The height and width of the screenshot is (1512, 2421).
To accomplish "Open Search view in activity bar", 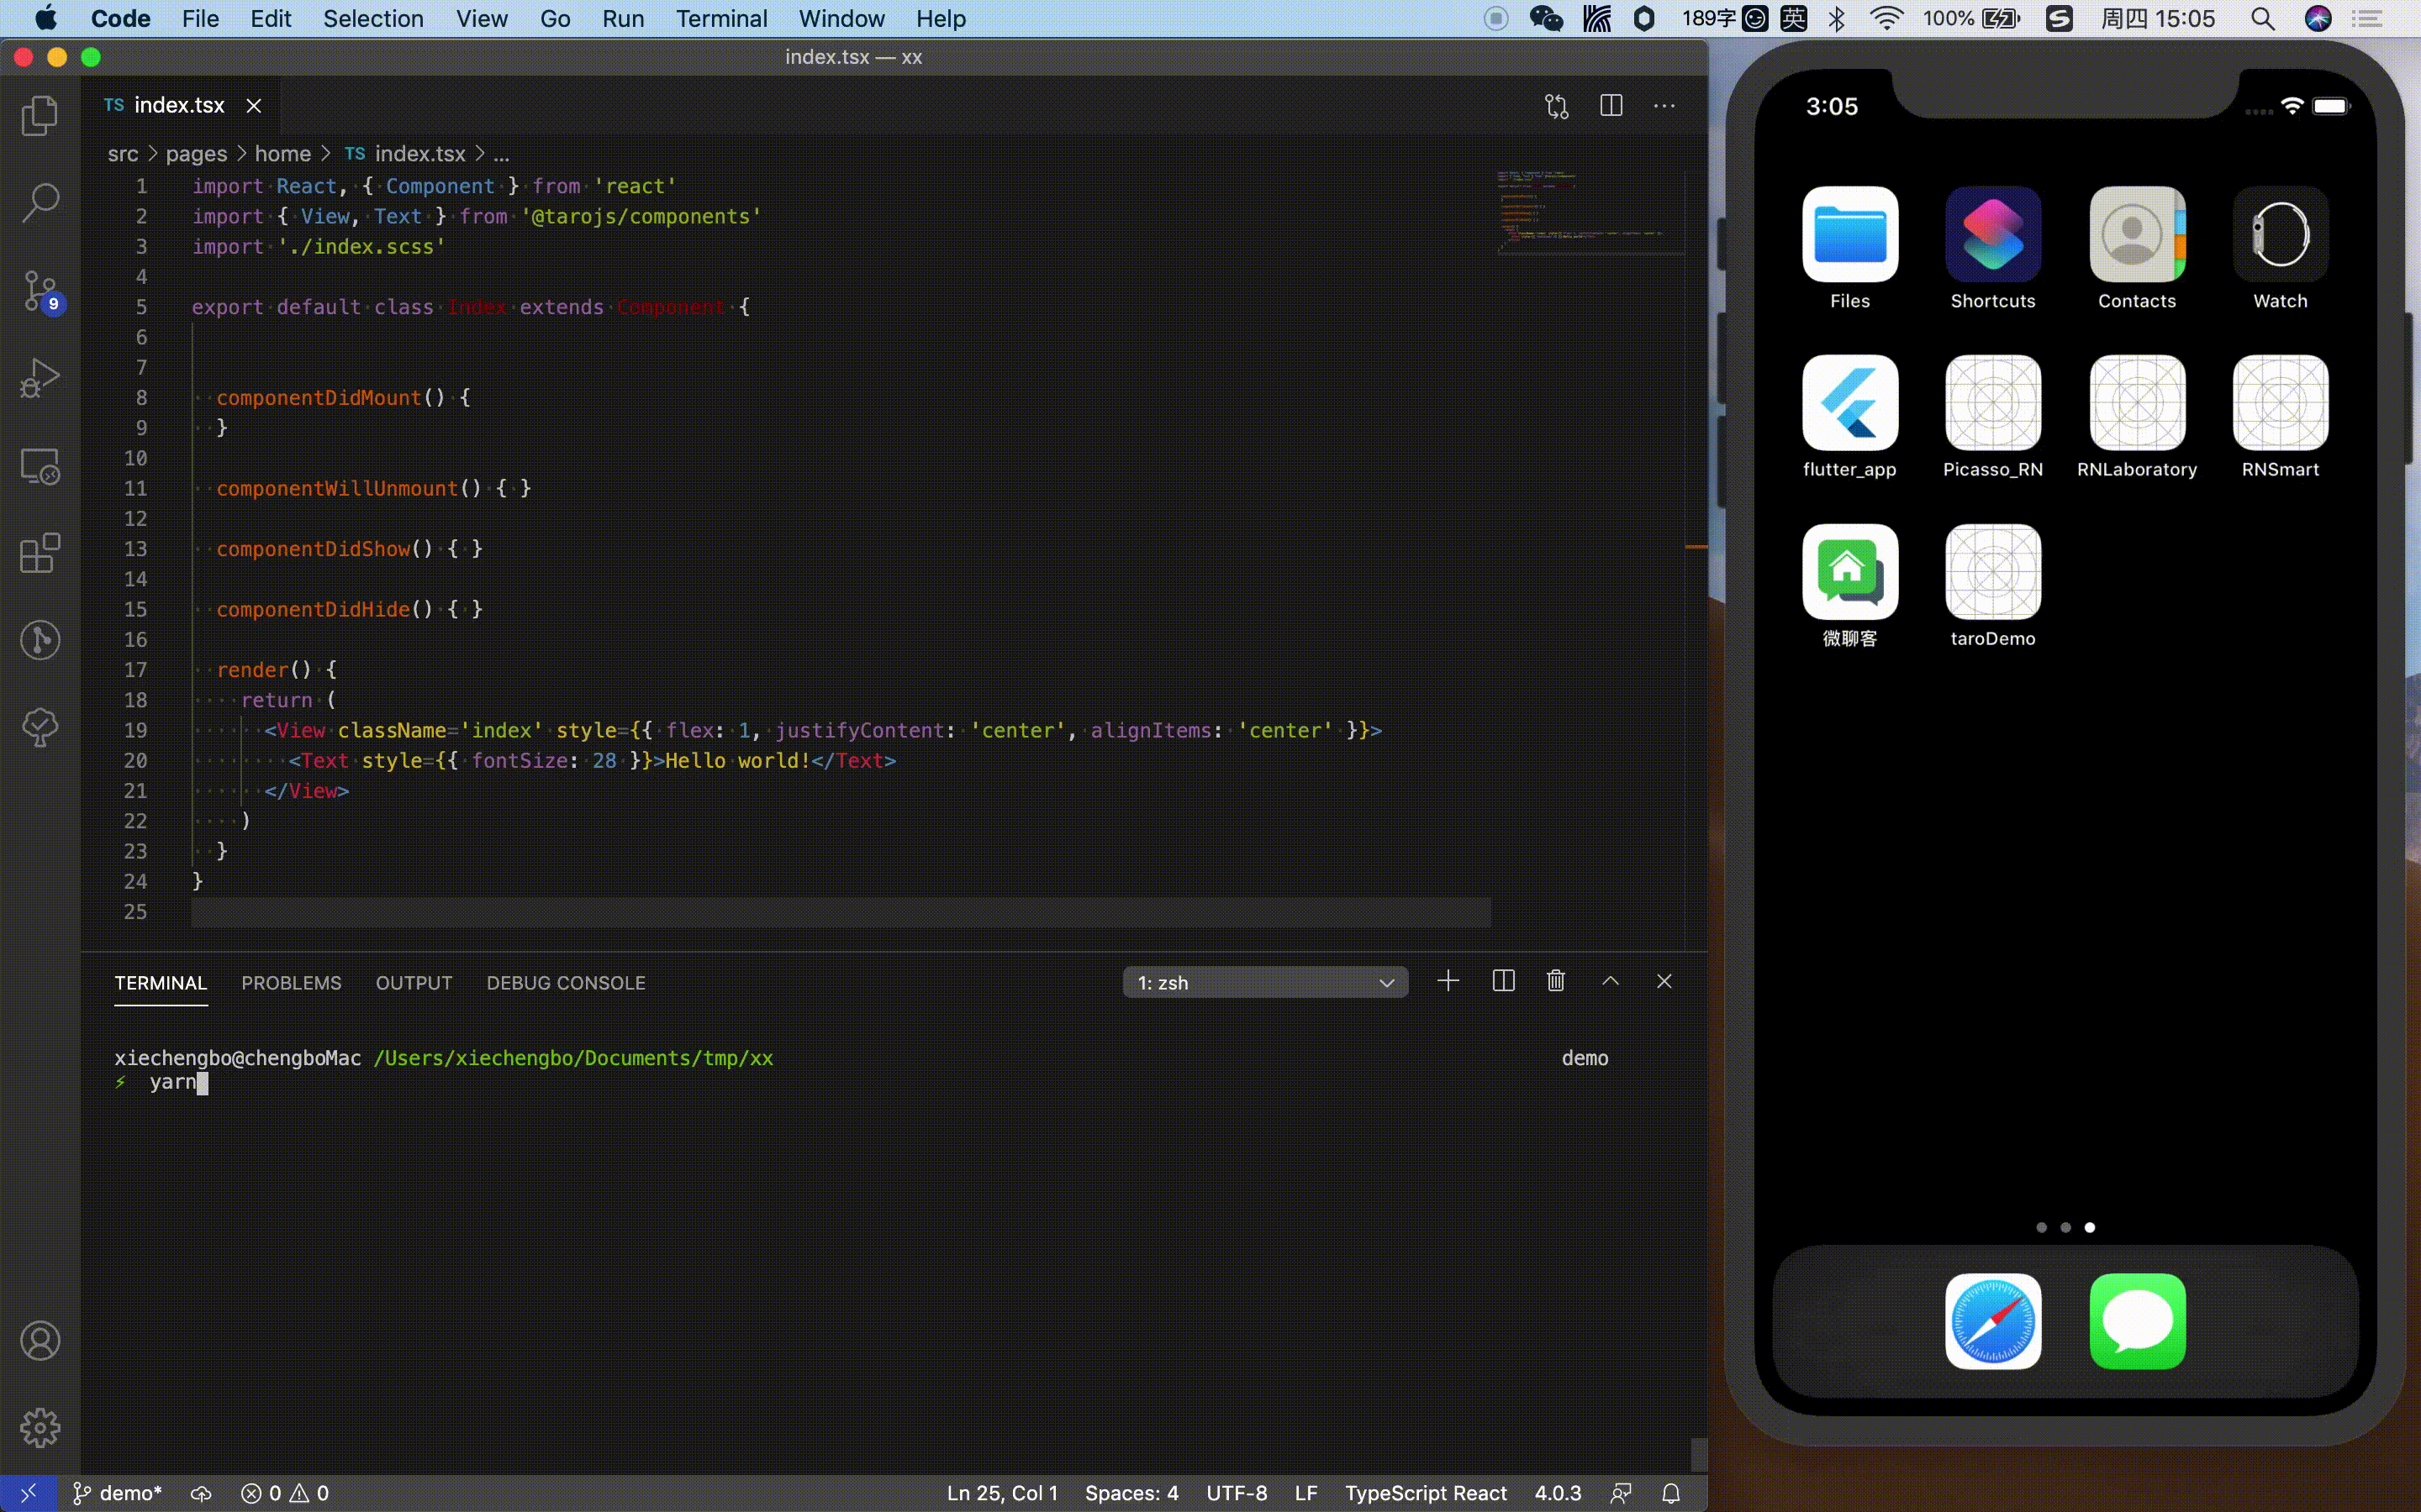I will click(x=40, y=203).
